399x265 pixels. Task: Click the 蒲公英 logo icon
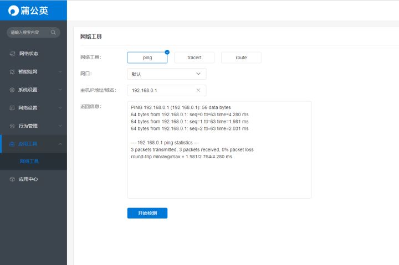(13, 11)
